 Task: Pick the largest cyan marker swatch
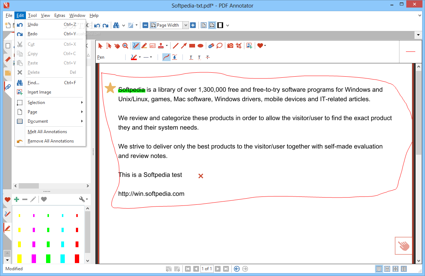click(x=63, y=258)
